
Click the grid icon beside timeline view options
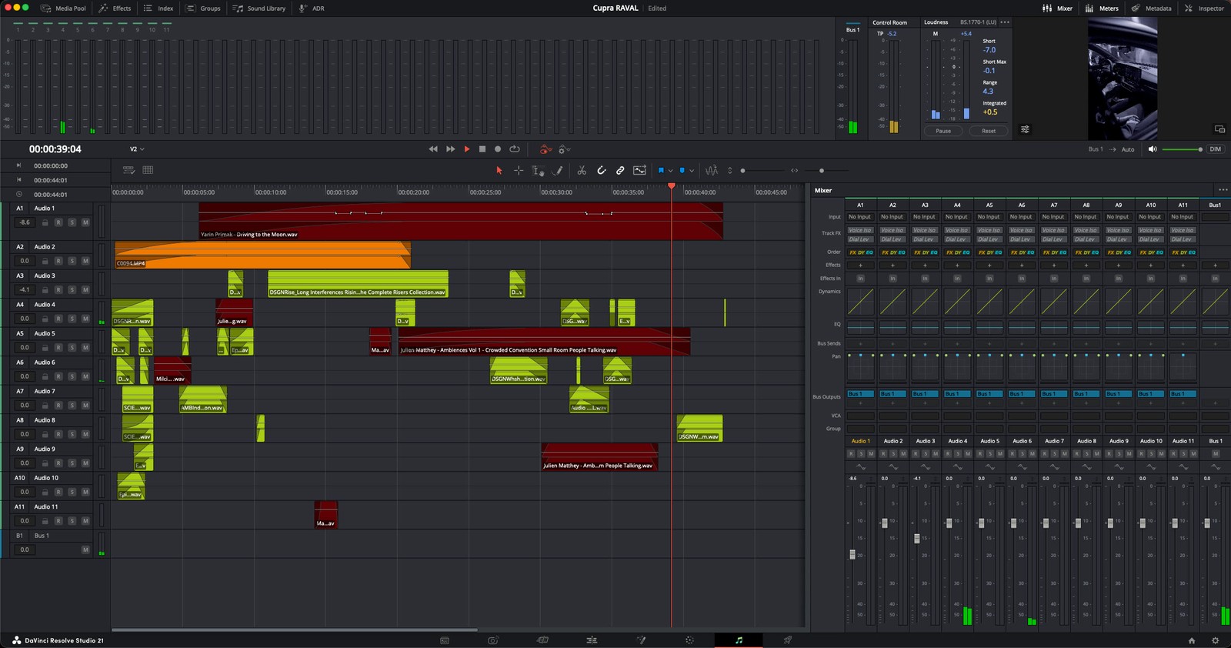tap(148, 170)
